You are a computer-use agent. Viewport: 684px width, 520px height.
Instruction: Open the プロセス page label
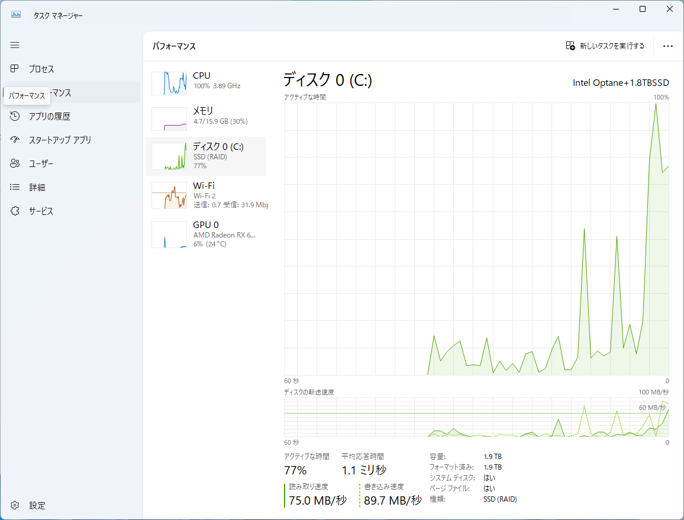[41, 69]
